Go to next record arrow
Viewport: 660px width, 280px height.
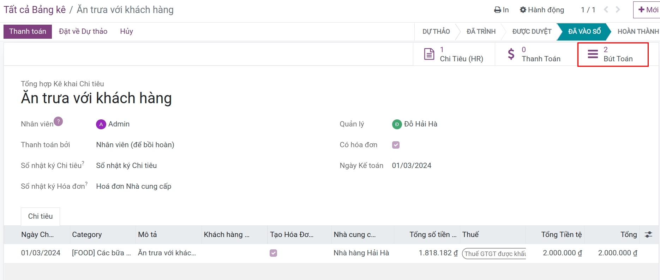(x=618, y=10)
